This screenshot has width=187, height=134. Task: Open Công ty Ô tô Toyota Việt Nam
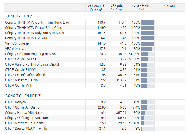pyautogui.click(x=27, y=118)
